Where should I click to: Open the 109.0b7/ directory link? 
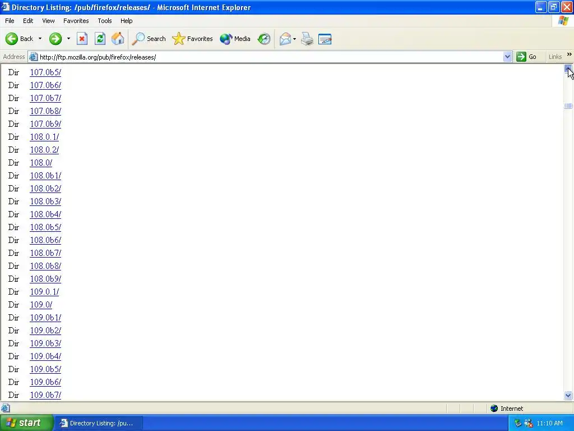tap(45, 395)
